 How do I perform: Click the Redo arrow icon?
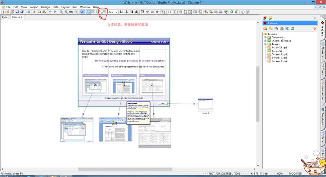click(55, 12)
